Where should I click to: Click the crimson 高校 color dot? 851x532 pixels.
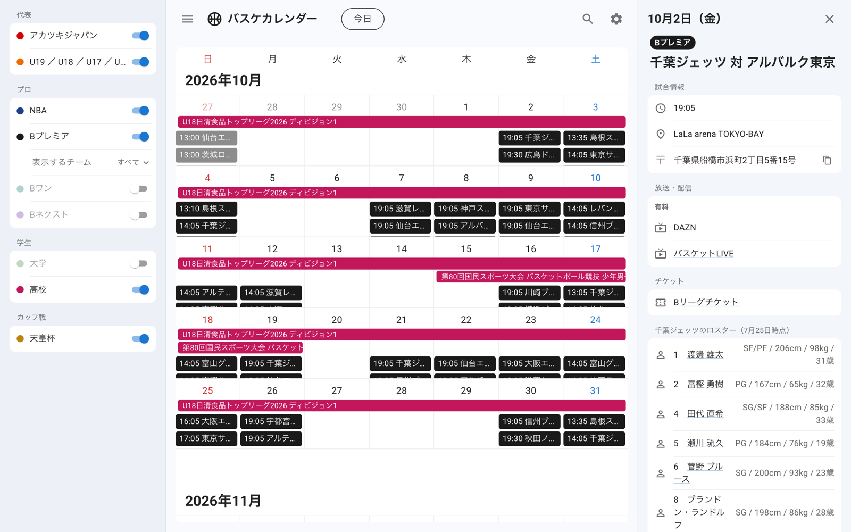[x=20, y=290]
